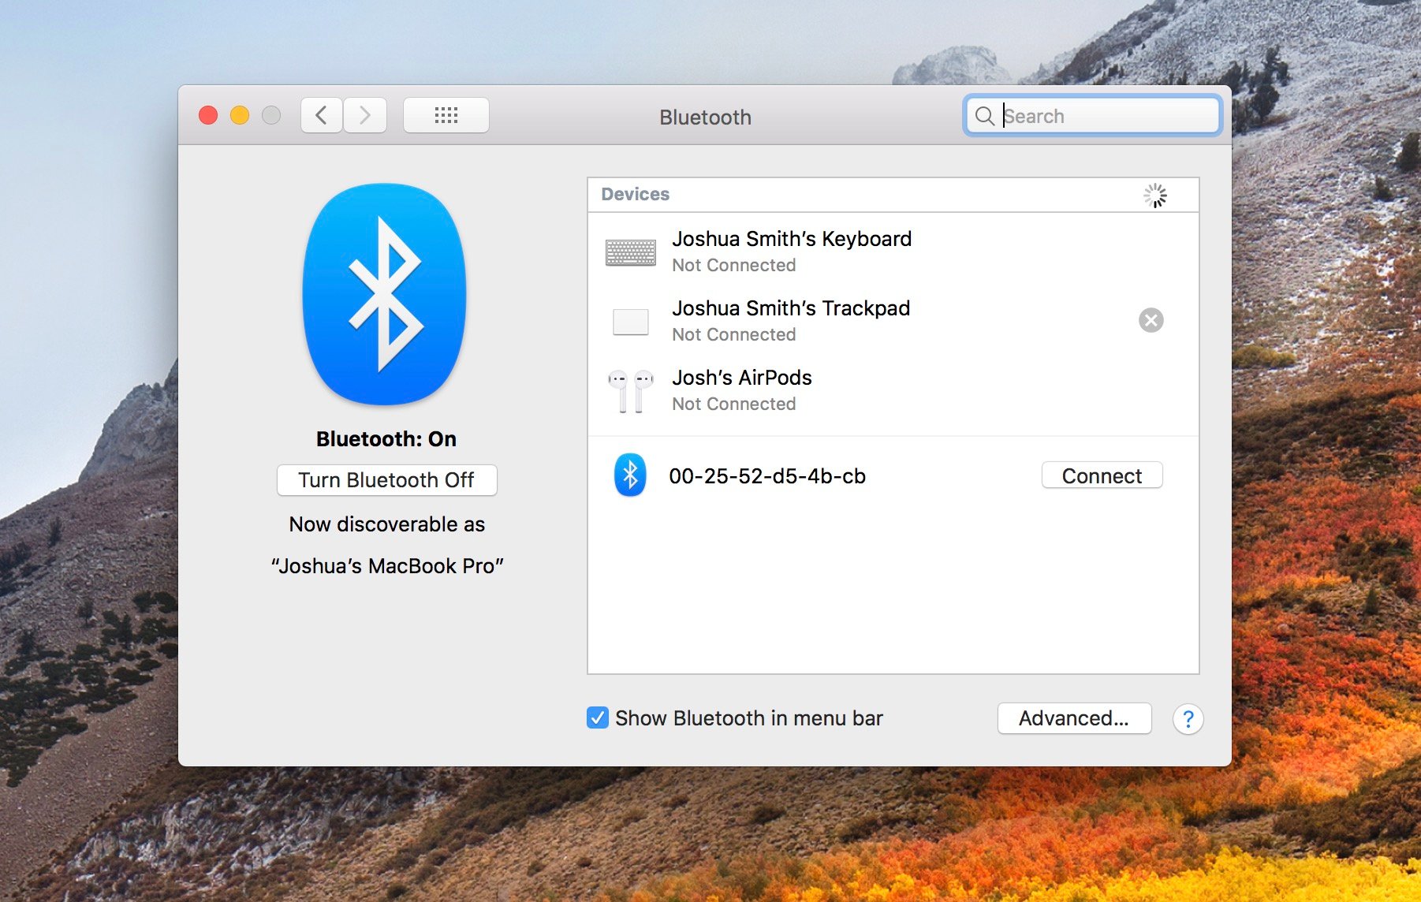The height and width of the screenshot is (902, 1421).
Task: Click the "Now discoverable as" label
Action: tap(387, 524)
